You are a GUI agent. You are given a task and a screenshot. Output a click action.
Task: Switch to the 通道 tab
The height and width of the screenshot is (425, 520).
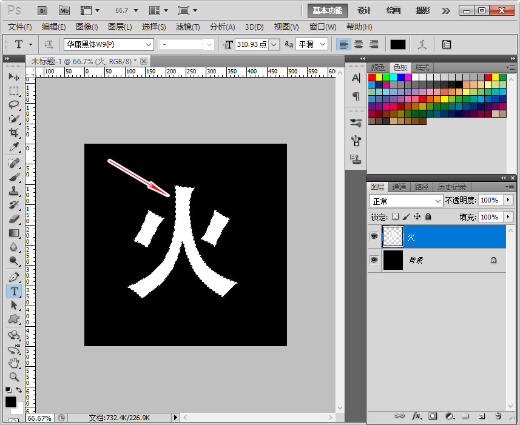pyautogui.click(x=399, y=187)
